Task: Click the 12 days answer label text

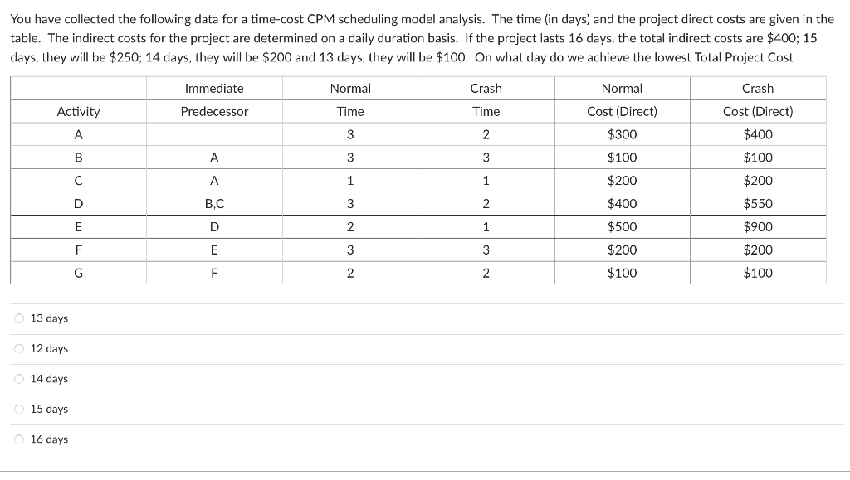Action: click(51, 348)
